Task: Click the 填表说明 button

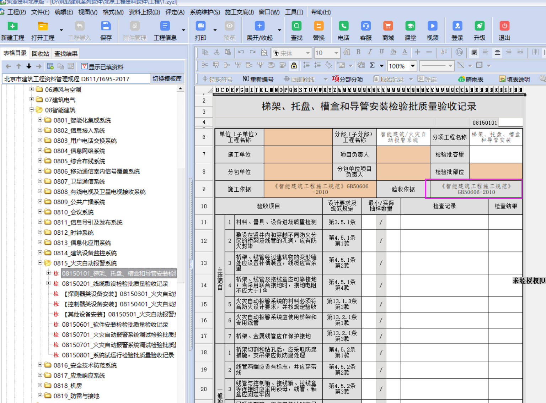Action: [514, 79]
